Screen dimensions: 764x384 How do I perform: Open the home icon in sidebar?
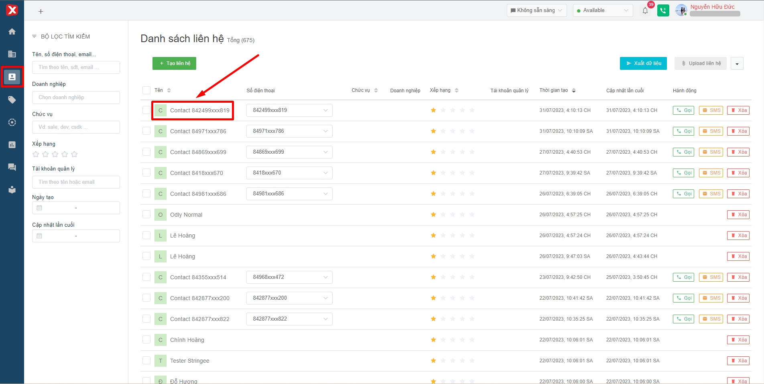tap(12, 32)
